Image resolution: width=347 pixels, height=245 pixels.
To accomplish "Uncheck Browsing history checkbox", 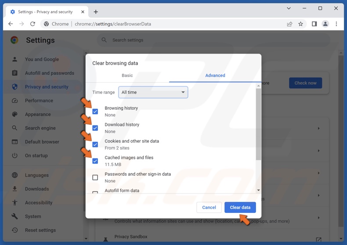I will pos(95,111).
